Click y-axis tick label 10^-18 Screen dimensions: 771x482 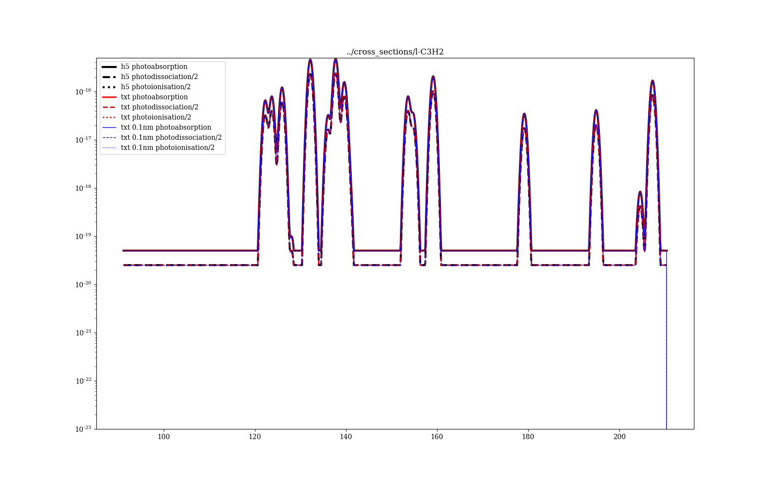(x=84, y=187)
